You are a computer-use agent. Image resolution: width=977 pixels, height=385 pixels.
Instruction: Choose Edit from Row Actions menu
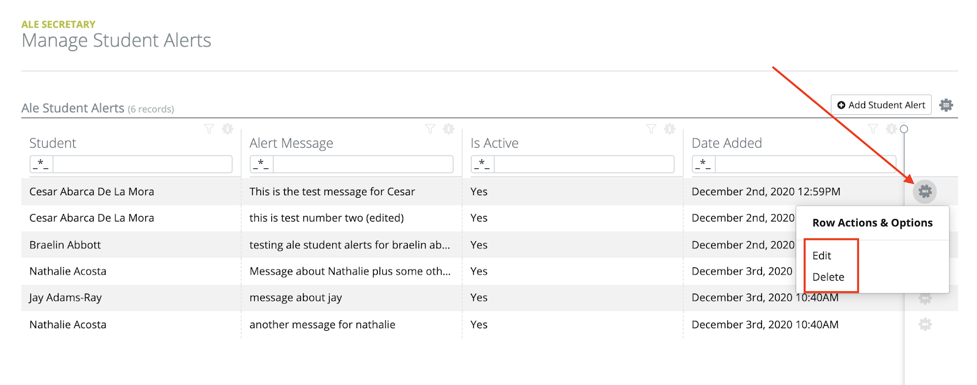point(822,256)
